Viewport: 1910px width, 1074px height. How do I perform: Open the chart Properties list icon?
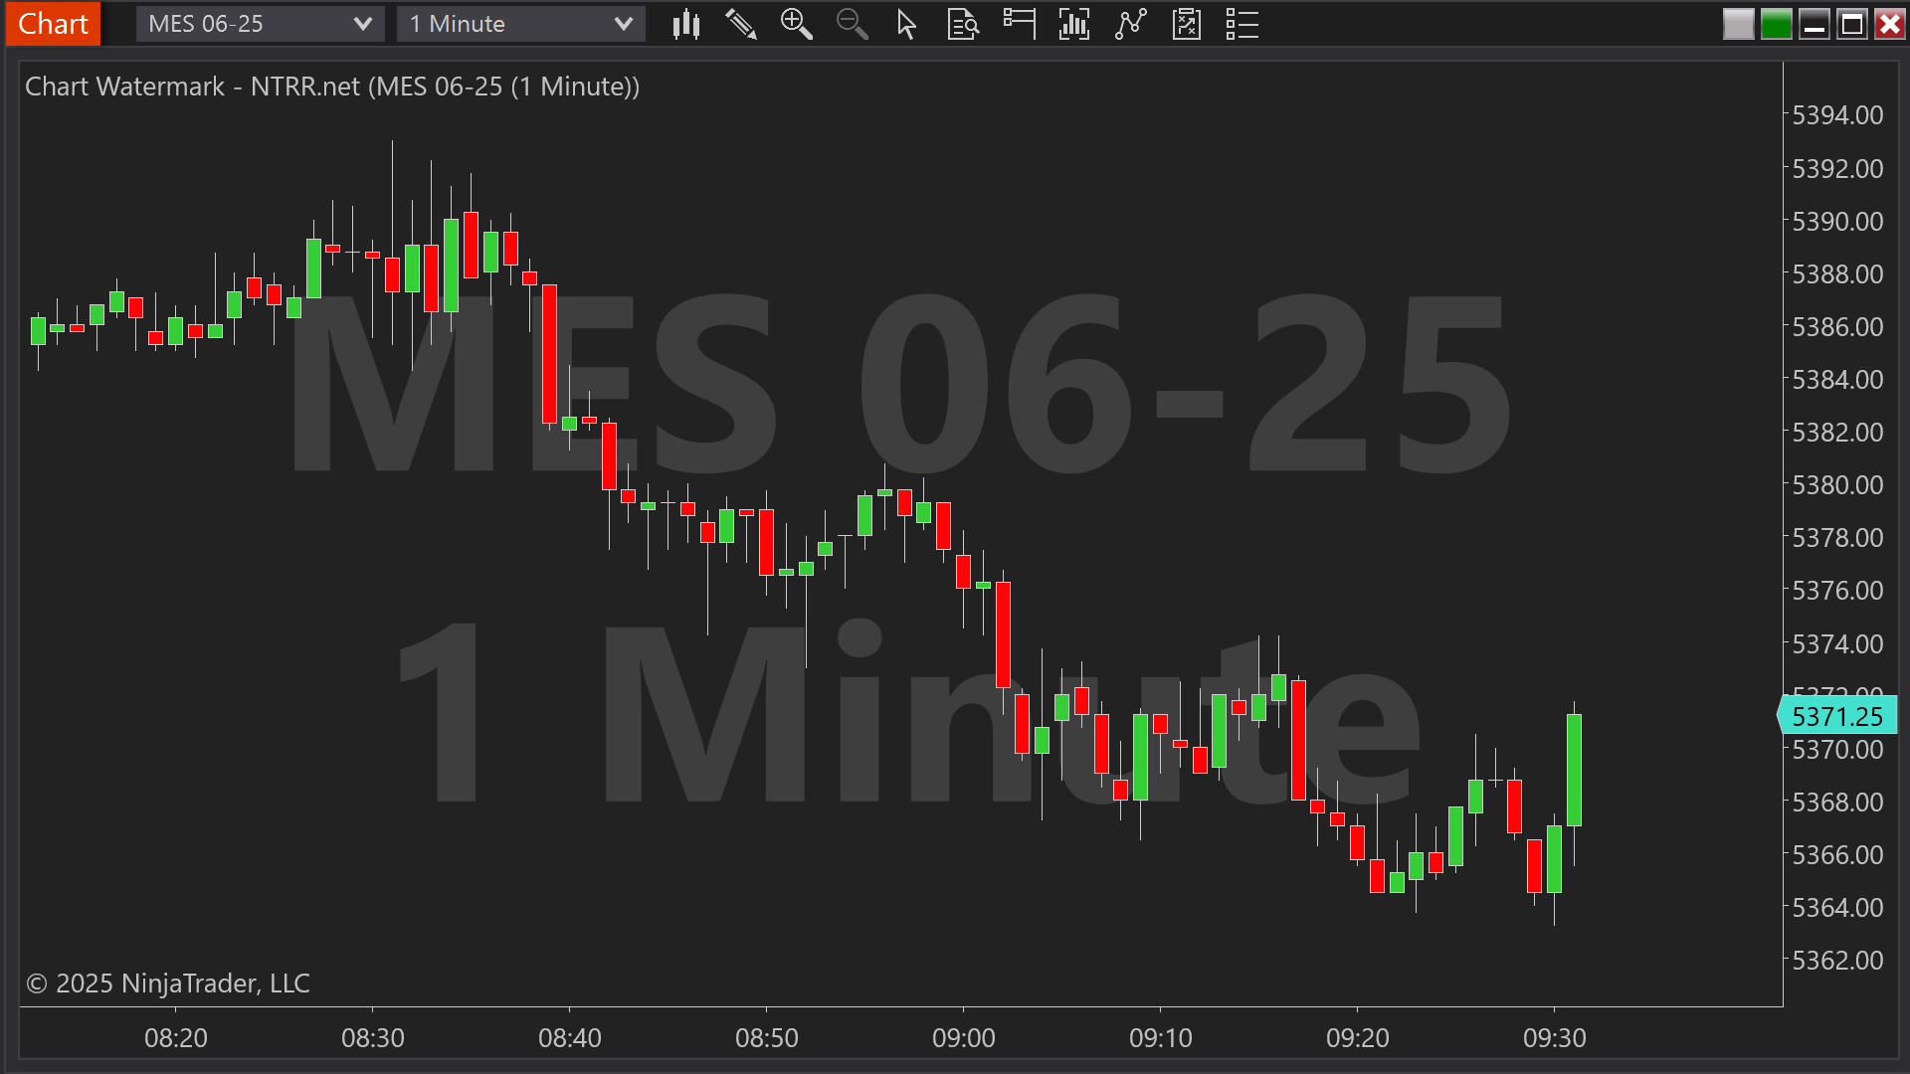coord(1242,24)
